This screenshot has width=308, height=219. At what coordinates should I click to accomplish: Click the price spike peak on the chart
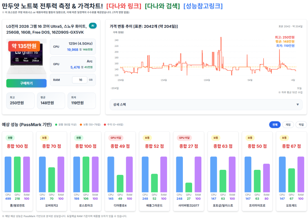coord(221,38)
